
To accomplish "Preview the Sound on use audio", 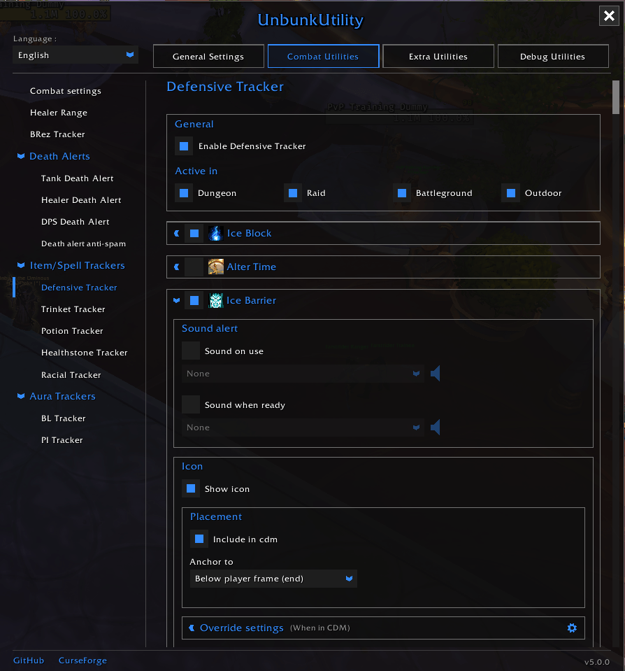I will click(x=435, y=374).
